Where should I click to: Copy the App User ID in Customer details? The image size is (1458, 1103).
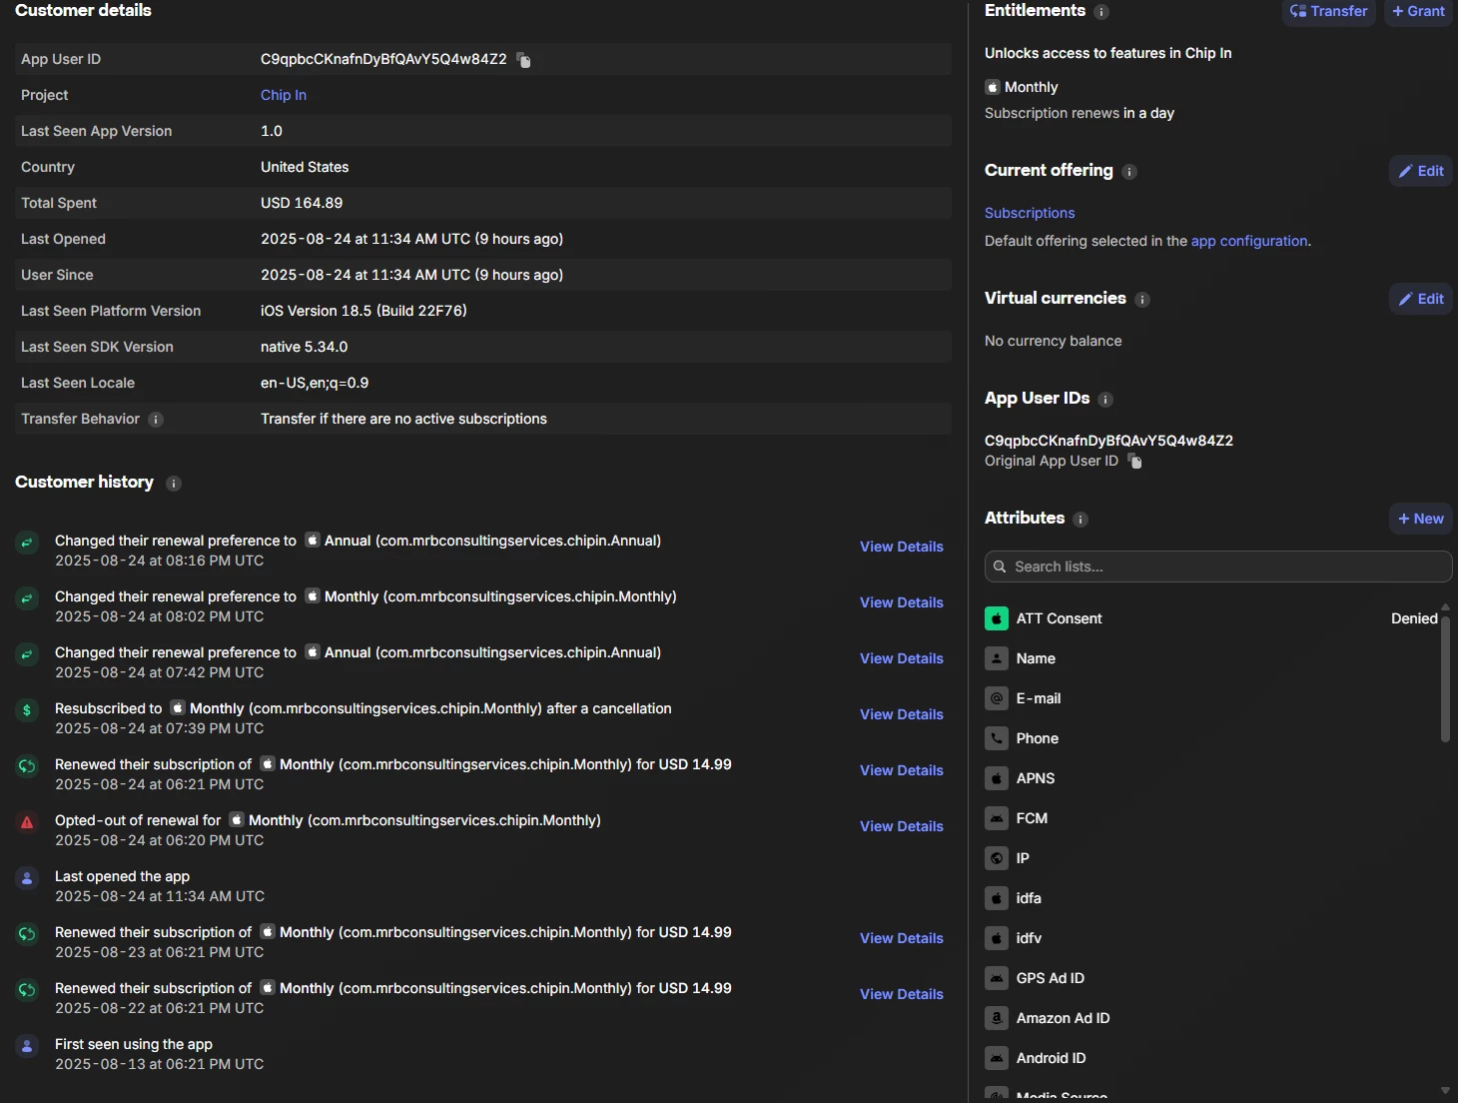pos(524,60)
